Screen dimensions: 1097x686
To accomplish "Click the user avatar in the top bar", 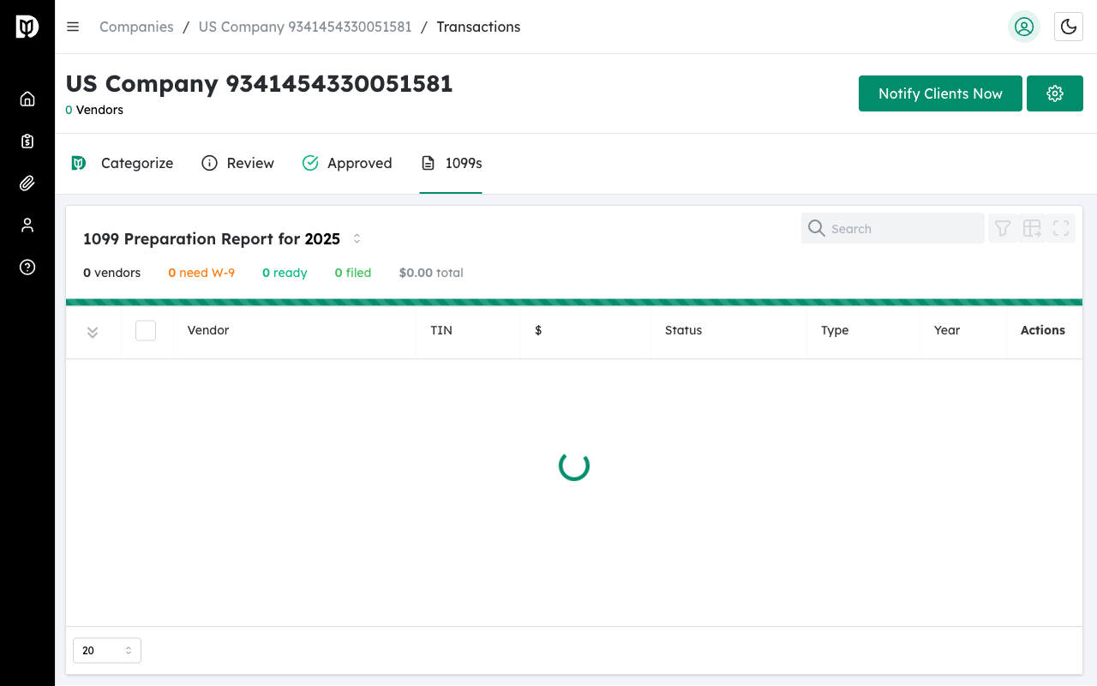I will [x=1024, y=27].
